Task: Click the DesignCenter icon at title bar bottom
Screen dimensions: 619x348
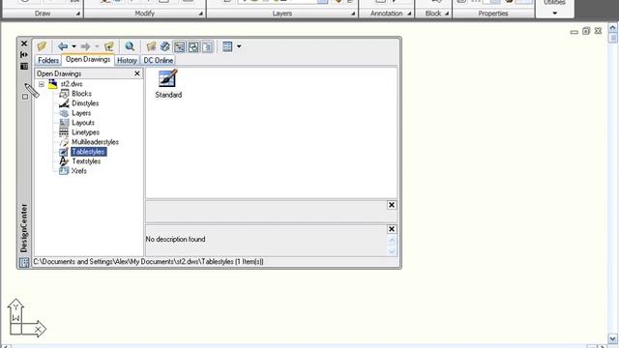Action: coord(24,262)
